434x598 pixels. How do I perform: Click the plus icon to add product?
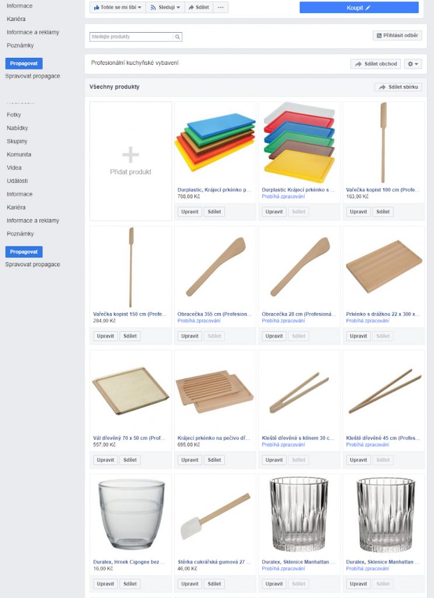coord(130,155)
